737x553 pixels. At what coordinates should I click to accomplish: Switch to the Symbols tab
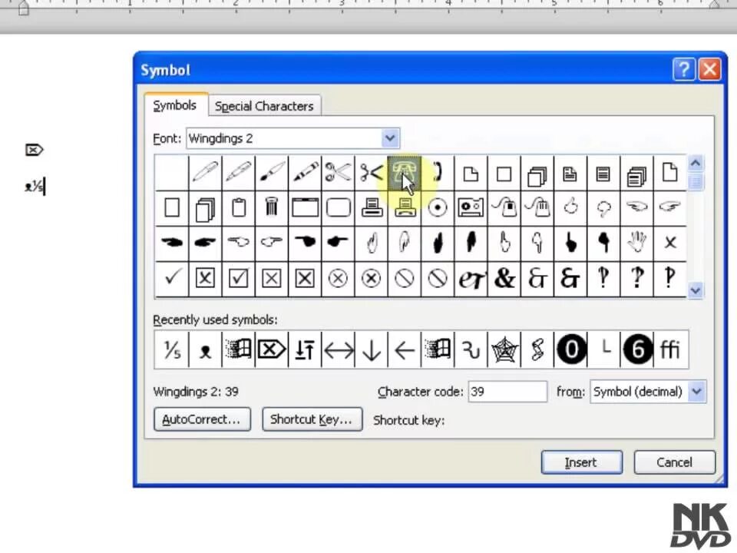[175, 105]
